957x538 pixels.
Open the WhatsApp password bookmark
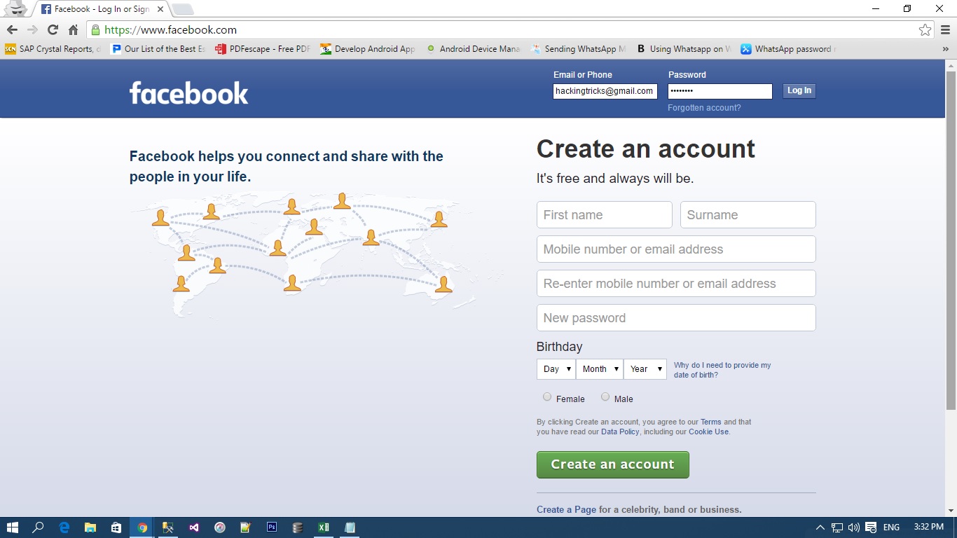coord(788,49)
